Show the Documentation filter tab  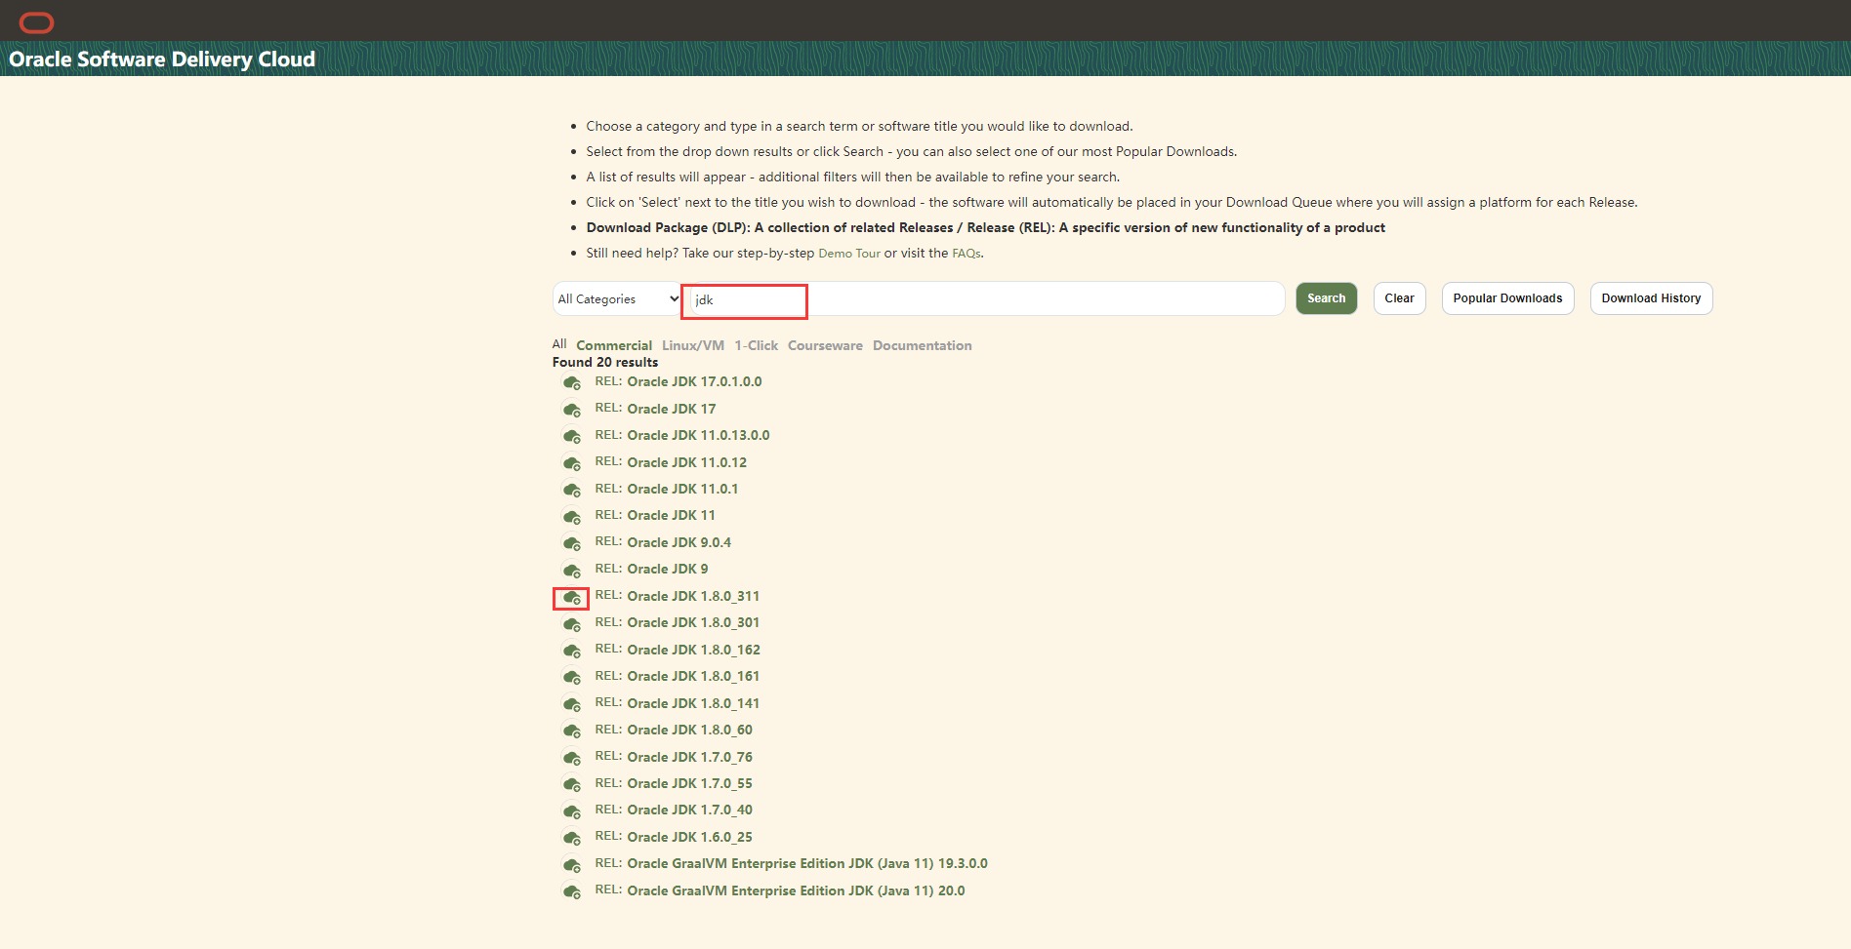point(922,345)
